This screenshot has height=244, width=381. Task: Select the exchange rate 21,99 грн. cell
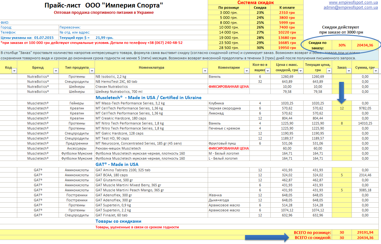click(x=104, y=37)
